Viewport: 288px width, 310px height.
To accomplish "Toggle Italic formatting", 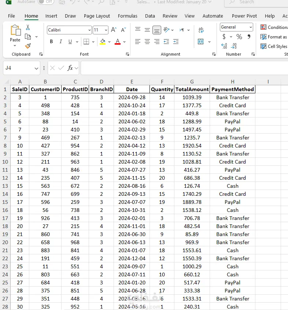I will click(x=61, y=41).
